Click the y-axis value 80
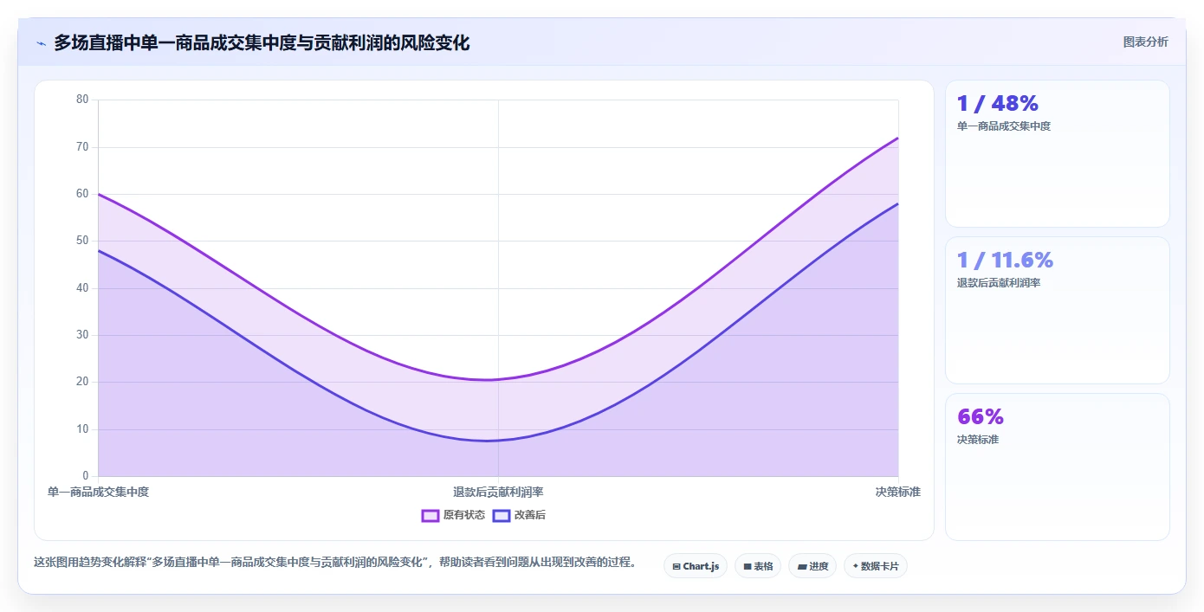The image size is (1204, 612). pos(82,100)
